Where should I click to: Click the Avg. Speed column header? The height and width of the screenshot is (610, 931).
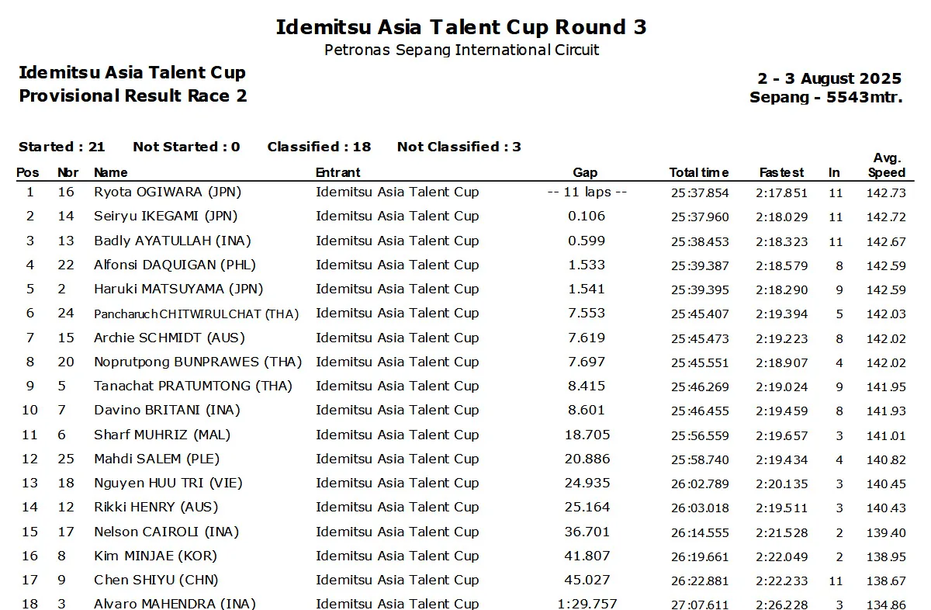887,165
